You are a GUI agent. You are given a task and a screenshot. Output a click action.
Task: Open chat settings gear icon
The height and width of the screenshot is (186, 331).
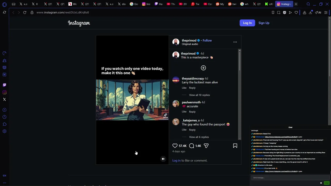[x=321, y=183]
